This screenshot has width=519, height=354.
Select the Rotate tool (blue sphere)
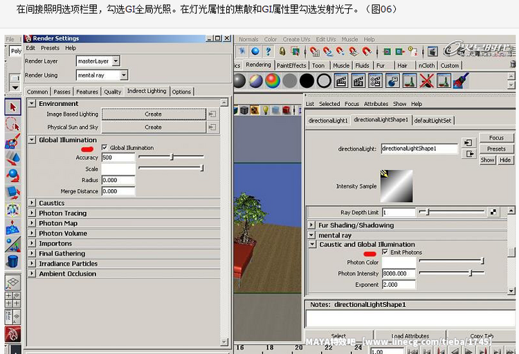[x=13, y=175]
